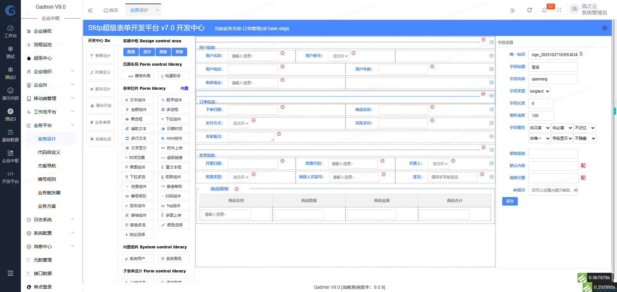Viewport: 617px width, 292px height.
Task: Switch to the 首页 tab
Action: coord(111,10)
